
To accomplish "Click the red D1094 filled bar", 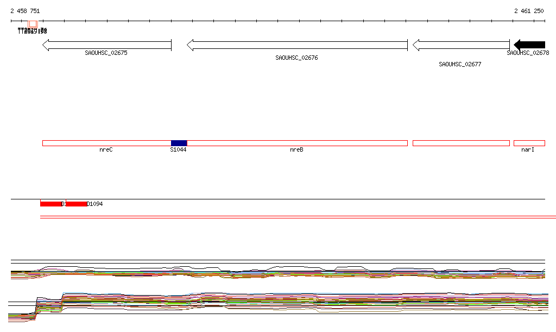I will [76, 204].
